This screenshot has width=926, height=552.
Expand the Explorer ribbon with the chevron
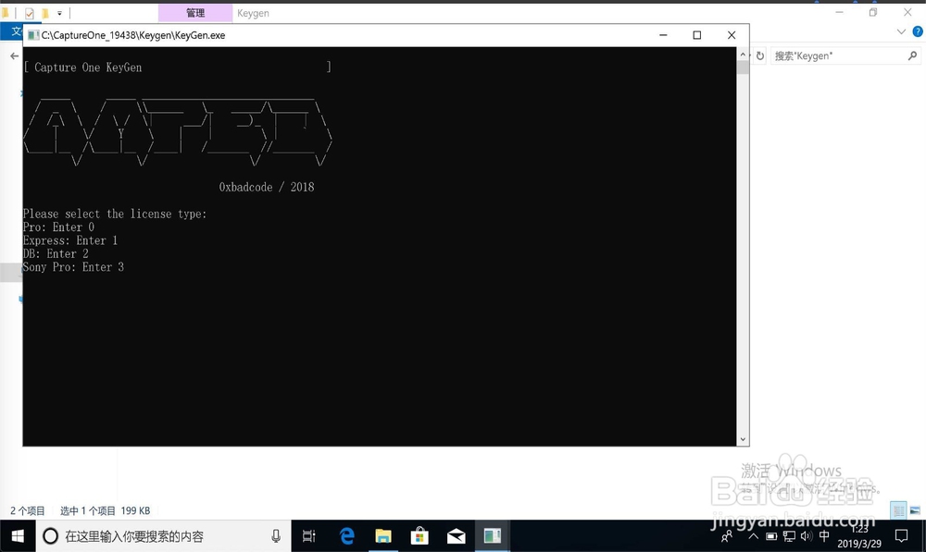click(901, 31)
